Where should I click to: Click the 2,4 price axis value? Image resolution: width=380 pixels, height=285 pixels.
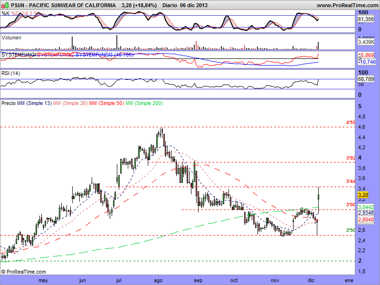point(361,240)
